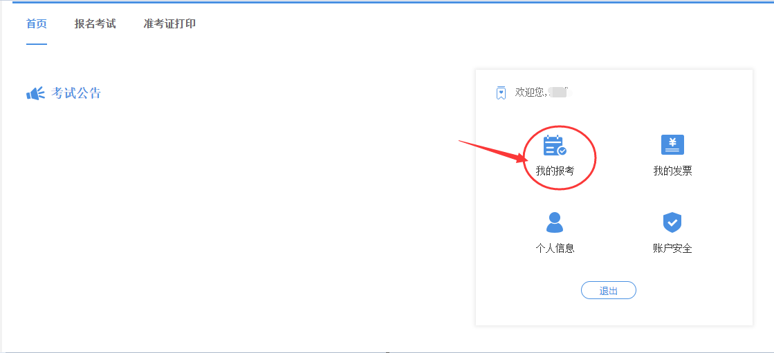
Task: Select the 个人信息 person icon
Action: click(555, 222)
